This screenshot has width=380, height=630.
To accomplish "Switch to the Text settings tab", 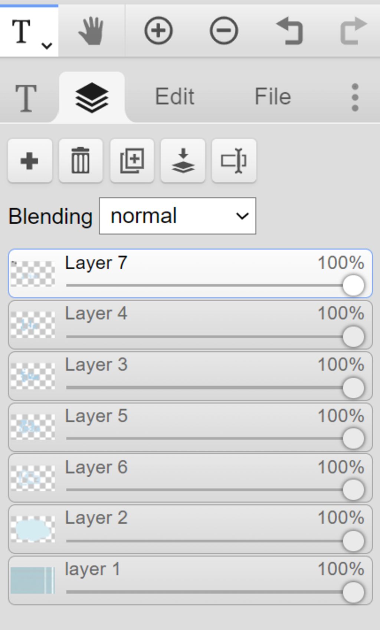I will (x=26, y=98).
